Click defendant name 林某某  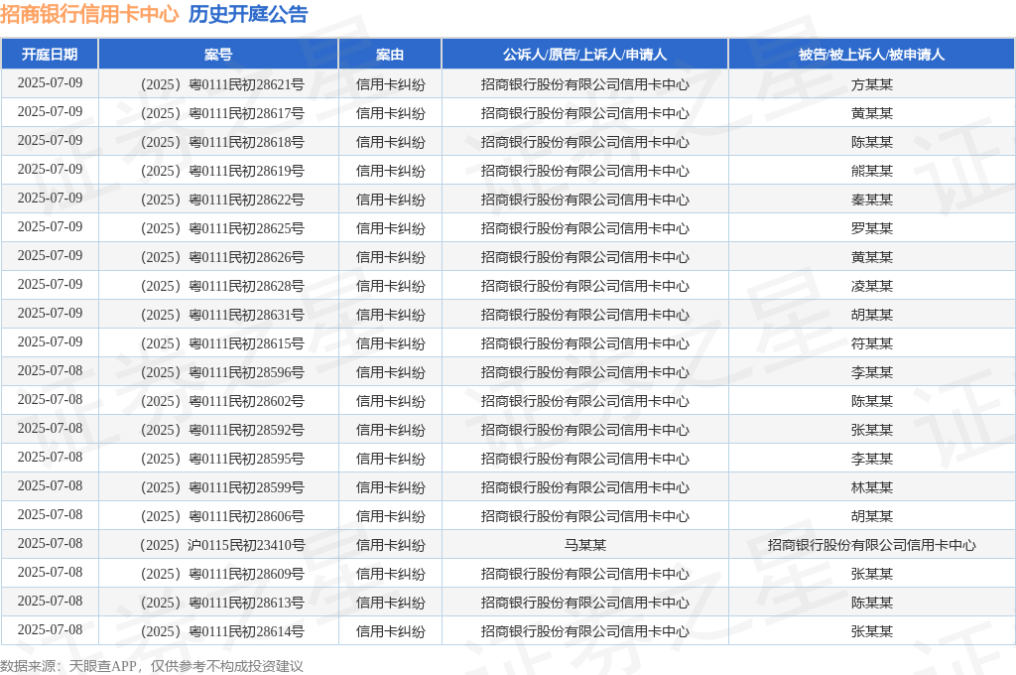(x=871, y=487)
